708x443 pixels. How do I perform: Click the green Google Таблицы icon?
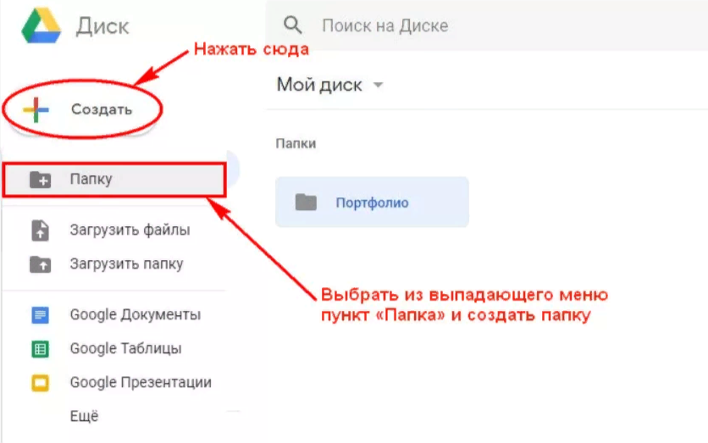pyautogui.click(x=40, y=349)
